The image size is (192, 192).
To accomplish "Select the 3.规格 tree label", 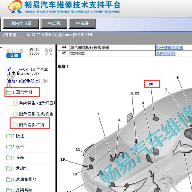I will 18,147.
